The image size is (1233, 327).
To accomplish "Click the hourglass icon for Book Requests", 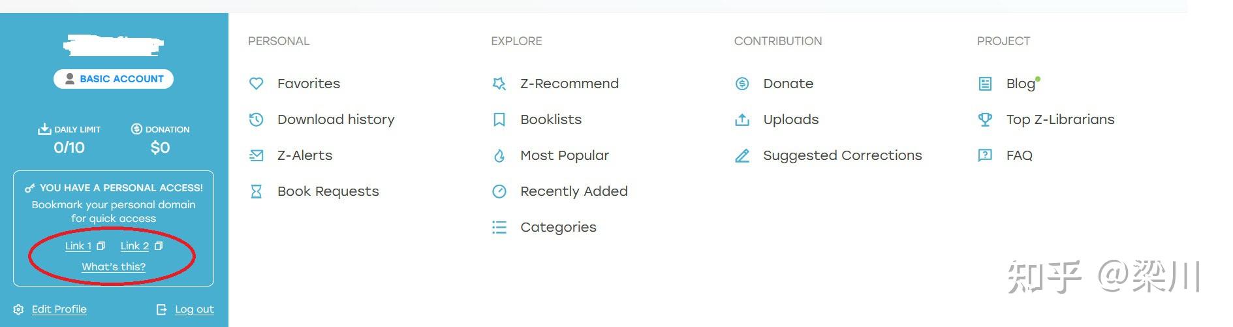I will (x=256, y=191).
